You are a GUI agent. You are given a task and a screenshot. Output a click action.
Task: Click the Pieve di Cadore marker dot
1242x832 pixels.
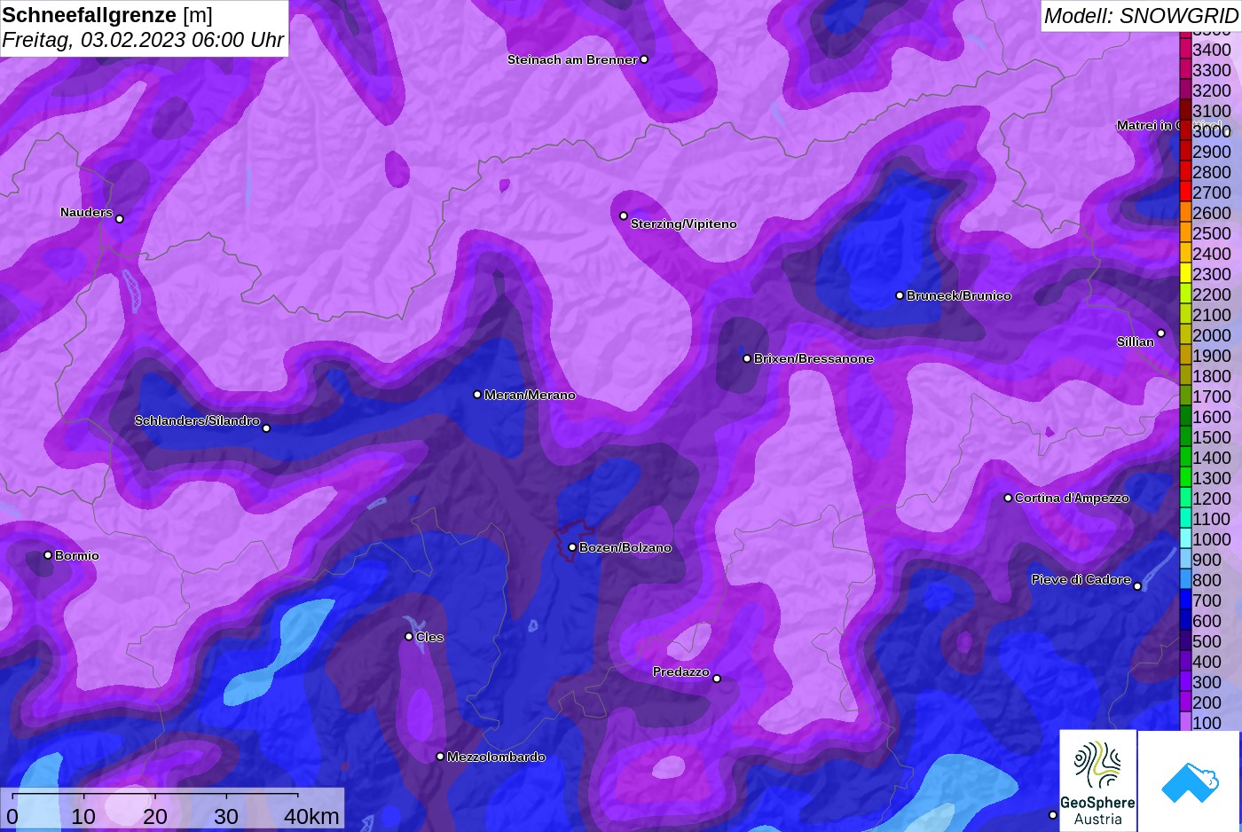[1137, 586]
